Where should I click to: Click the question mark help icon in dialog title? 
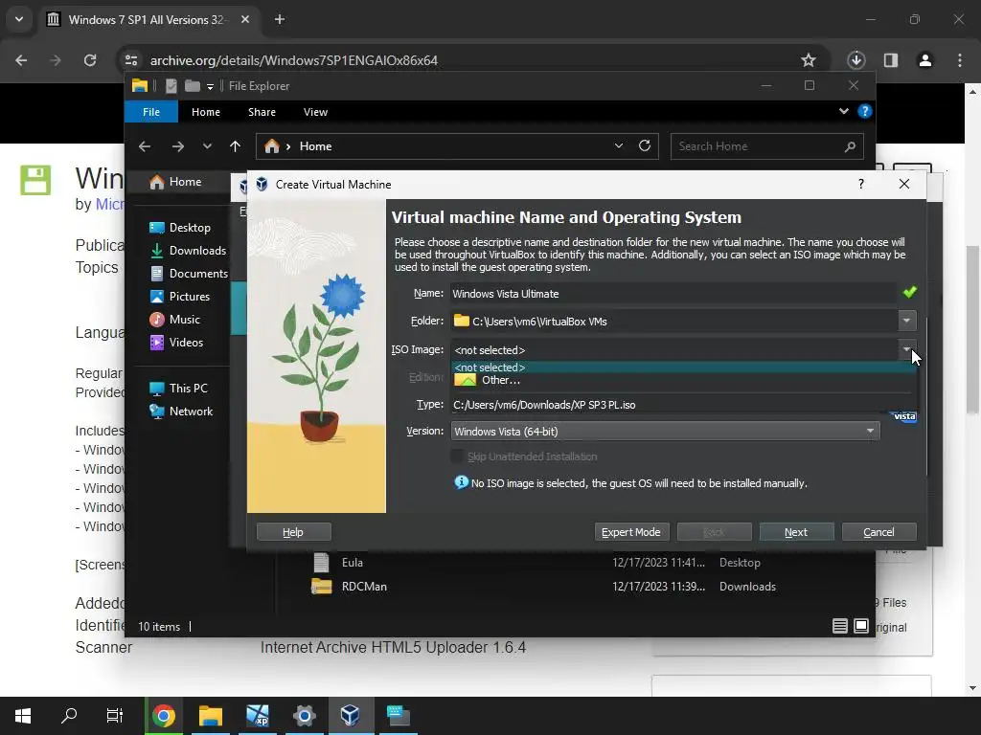861,184
